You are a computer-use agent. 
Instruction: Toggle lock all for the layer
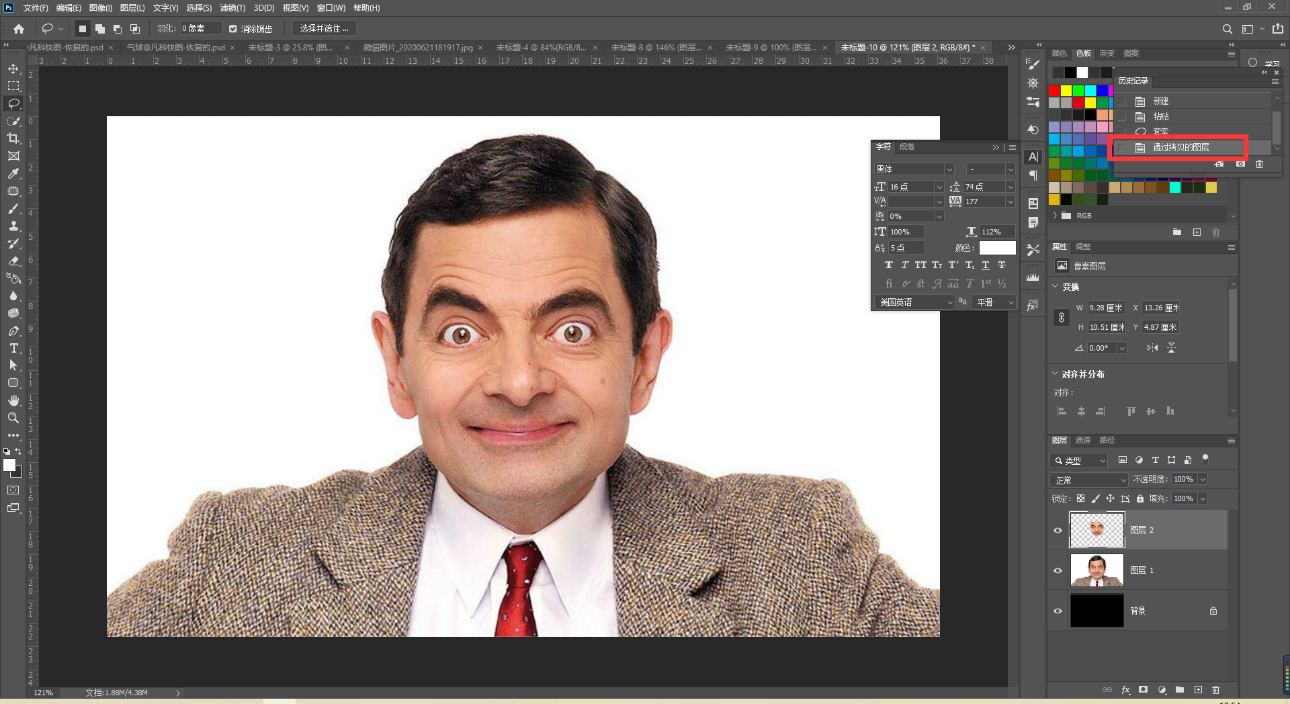coord(1140,498)
